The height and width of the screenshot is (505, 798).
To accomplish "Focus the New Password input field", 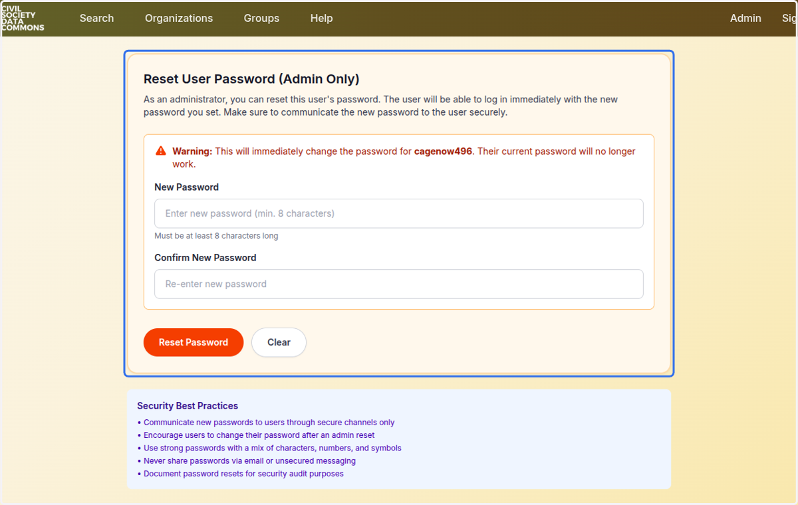I will click(399, 213).
